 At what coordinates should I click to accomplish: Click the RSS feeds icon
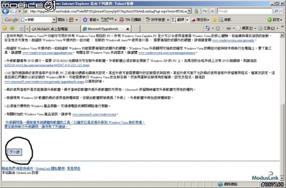pyautogui.click(x=218, y=29)
